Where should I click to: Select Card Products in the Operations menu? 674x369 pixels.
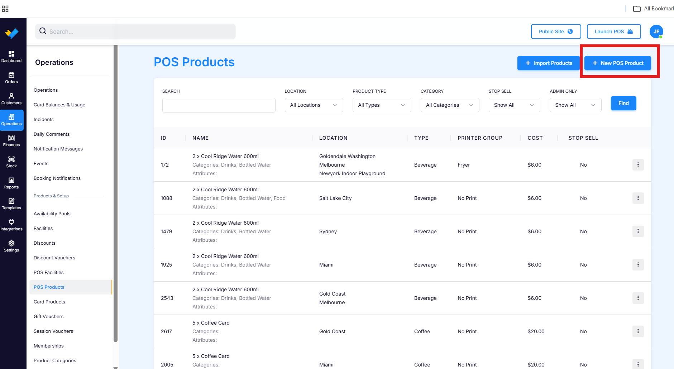49,302
